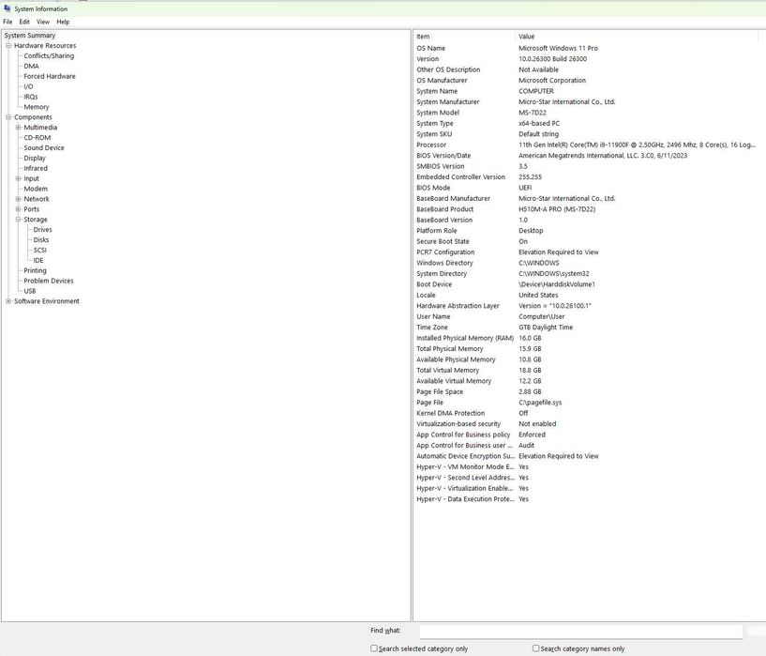766x656 pixels.
Task: Select the IRQs tree item
Action: [x=31, y=97]
